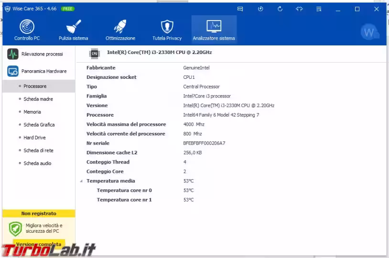Open Tutela Privacy shield icon
This screenshot has width=389, height=258.
click(167, 27)
